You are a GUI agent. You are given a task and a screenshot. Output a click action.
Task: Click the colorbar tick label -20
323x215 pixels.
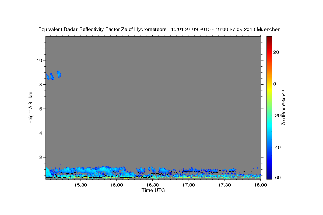[x=276, y=116]
